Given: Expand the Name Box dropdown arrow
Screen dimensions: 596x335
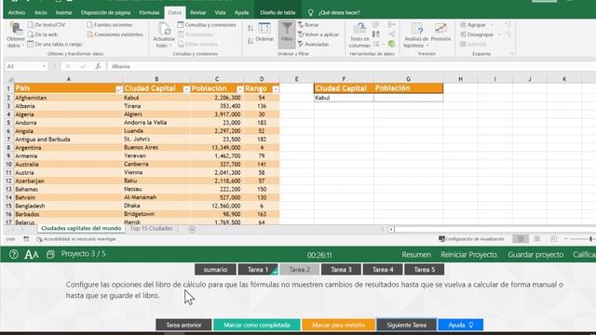Looking at the screenshot, I should (44, 66).
